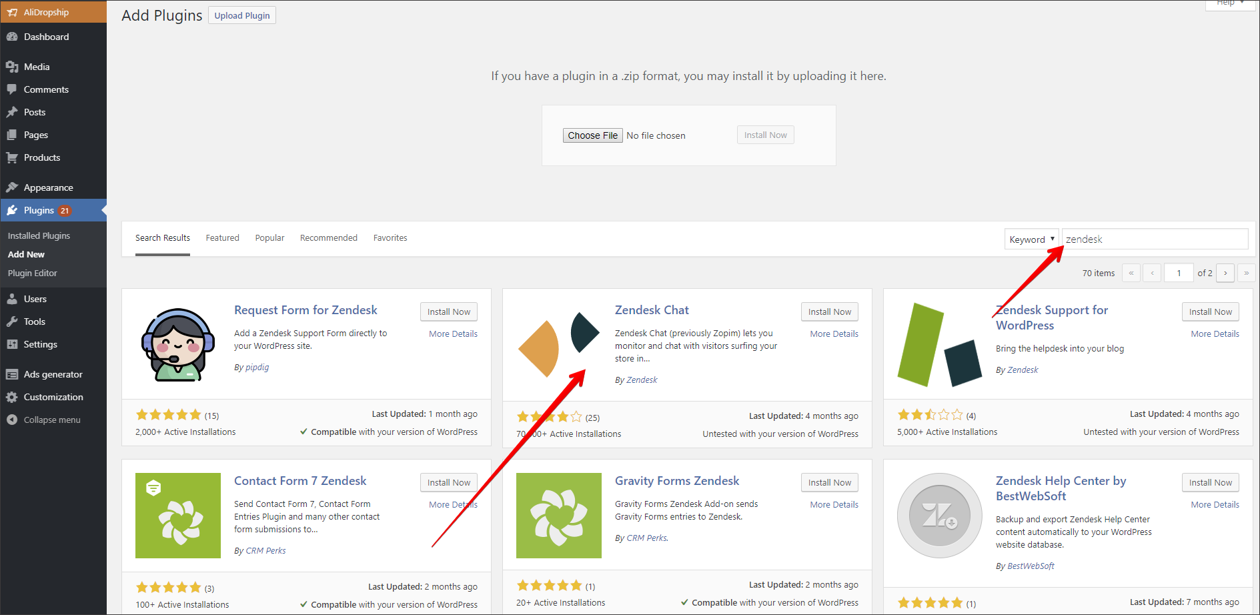Switch to the Featured tab
Image resolution: width=1260 pixels, height=615 pixels.
[222, 238]
